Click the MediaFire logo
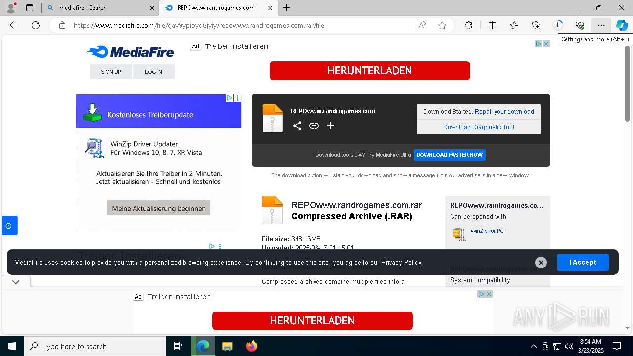This screenshot has width=633, height=356. tap(130, 52)
